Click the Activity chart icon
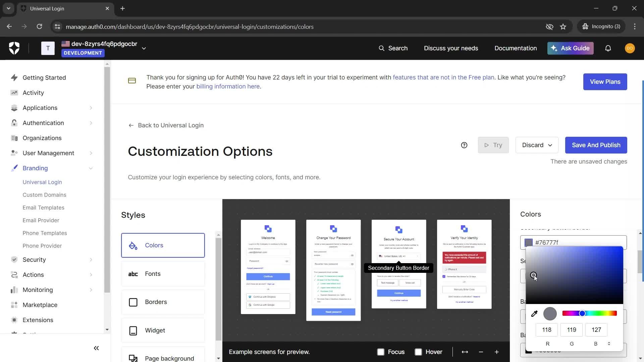 [14, 93]
